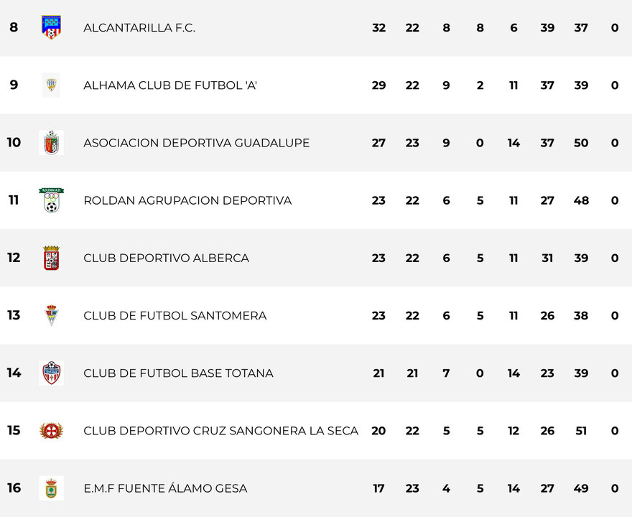Image resolution: width=632 pixels, height=517 pixels.
Task: Click the ASOCIACION DEPORTIVA GUADALUPE team name
Action: (196, 143)
